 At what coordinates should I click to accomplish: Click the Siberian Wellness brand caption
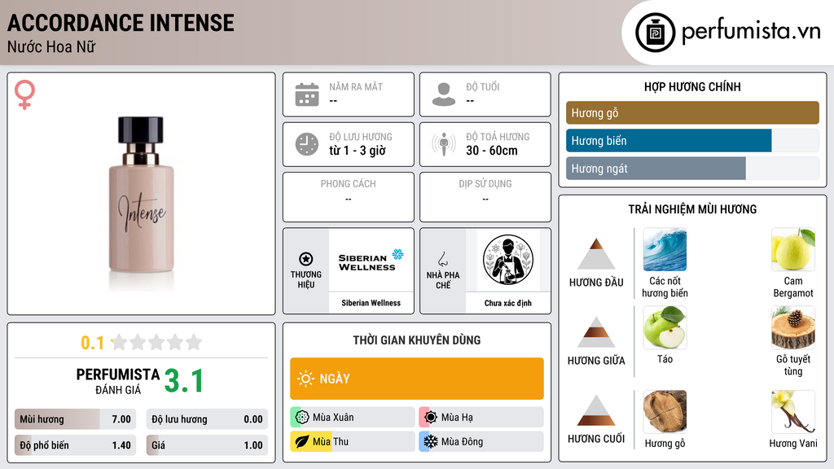pyautogui.click(x=371, y=303)
